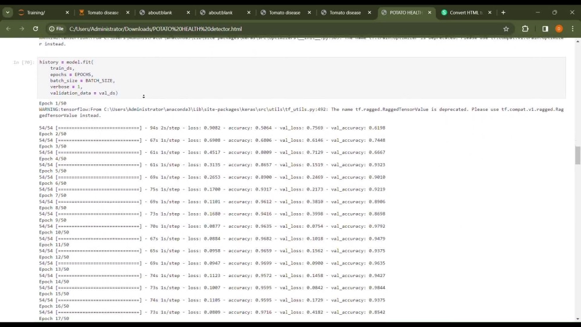
Task: Go back to previous page
Action: pyautogui.click(x=9, y=28)
